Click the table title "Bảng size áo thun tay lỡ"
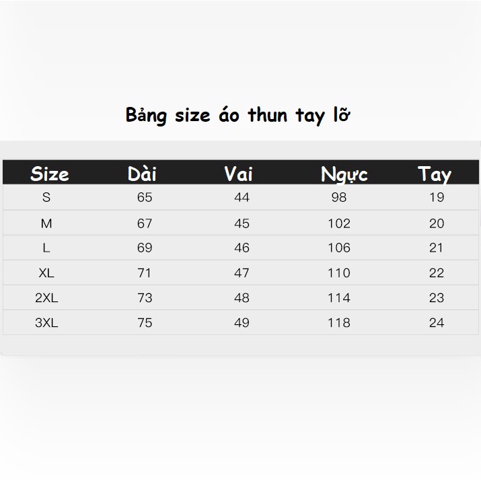Image resolution: width=481 pixels, height=481 pixels. point(238,115)
